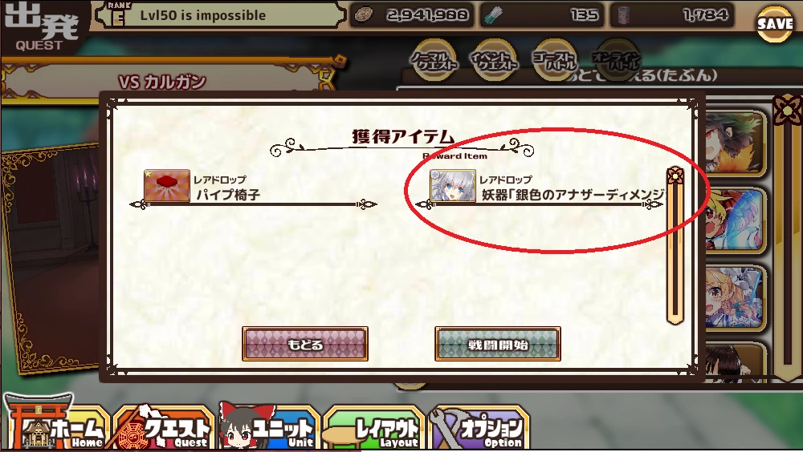Open the Unit menu with Reimu icon
803x452 pixels.
[271, 427]
